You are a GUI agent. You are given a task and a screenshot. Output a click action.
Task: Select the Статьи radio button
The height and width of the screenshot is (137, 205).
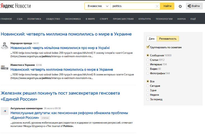(148, 60)
